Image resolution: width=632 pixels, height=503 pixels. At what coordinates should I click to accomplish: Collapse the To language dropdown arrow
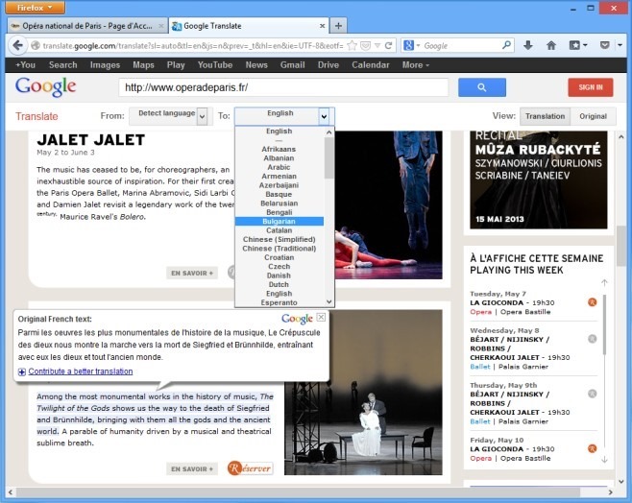click(324, 117)
